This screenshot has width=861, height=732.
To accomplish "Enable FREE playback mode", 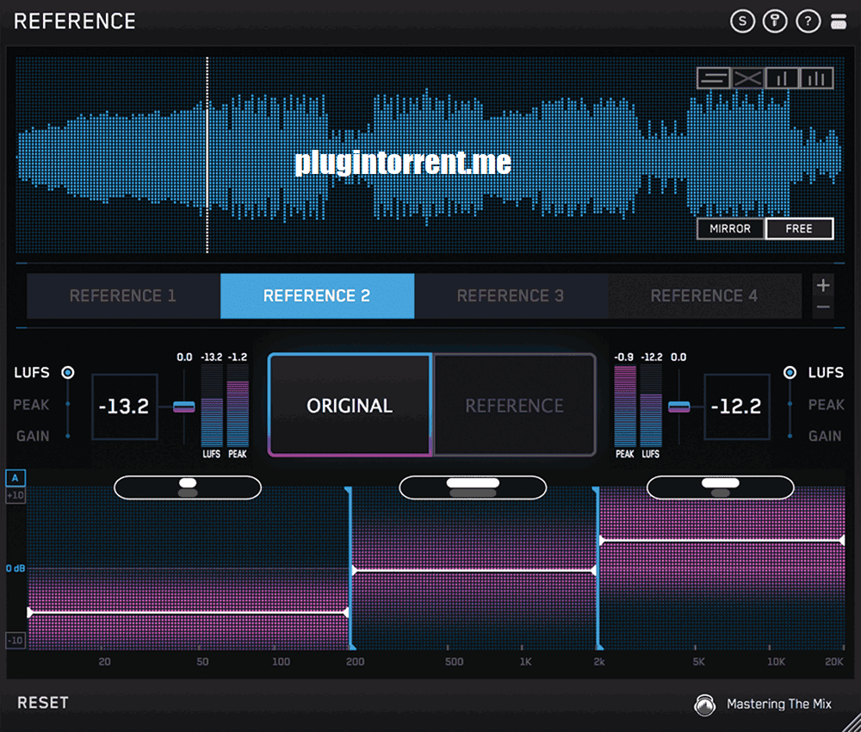I will tap(799, 228).
